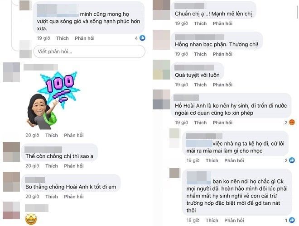Image resolution: width=299 pixels, height=226 pixels.
Task: Click the like reaction icon showing 4
Action: click(x=142, y=38)
